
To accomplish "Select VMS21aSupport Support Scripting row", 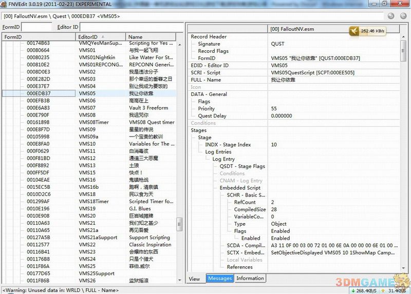I will pyautogui.click(x=89, y=238).
